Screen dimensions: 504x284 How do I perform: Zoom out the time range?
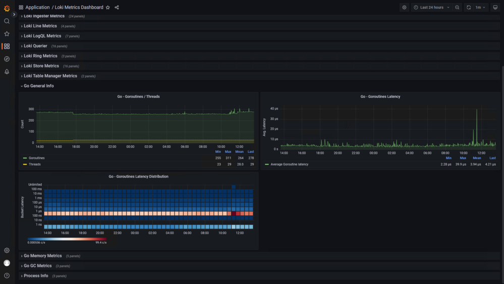(457, 8)
